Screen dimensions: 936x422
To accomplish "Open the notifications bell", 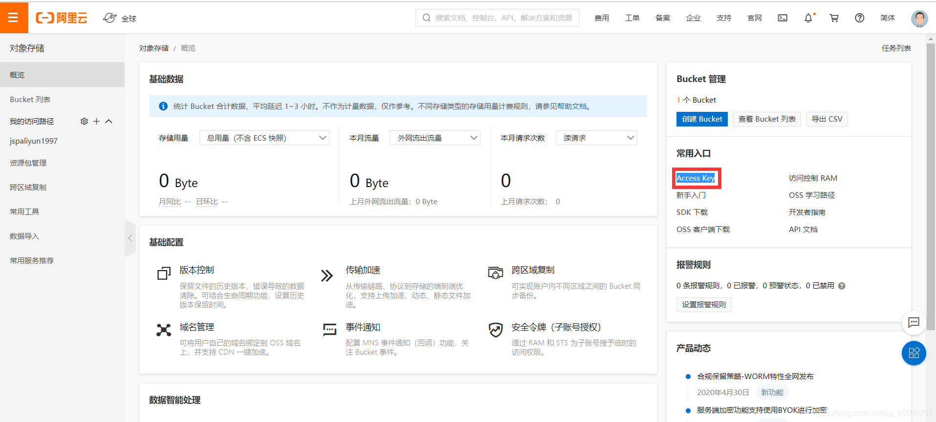I will [808, 18].
